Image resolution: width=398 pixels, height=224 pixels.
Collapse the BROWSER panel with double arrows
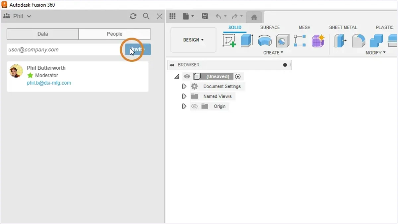[x=172, y=65]
